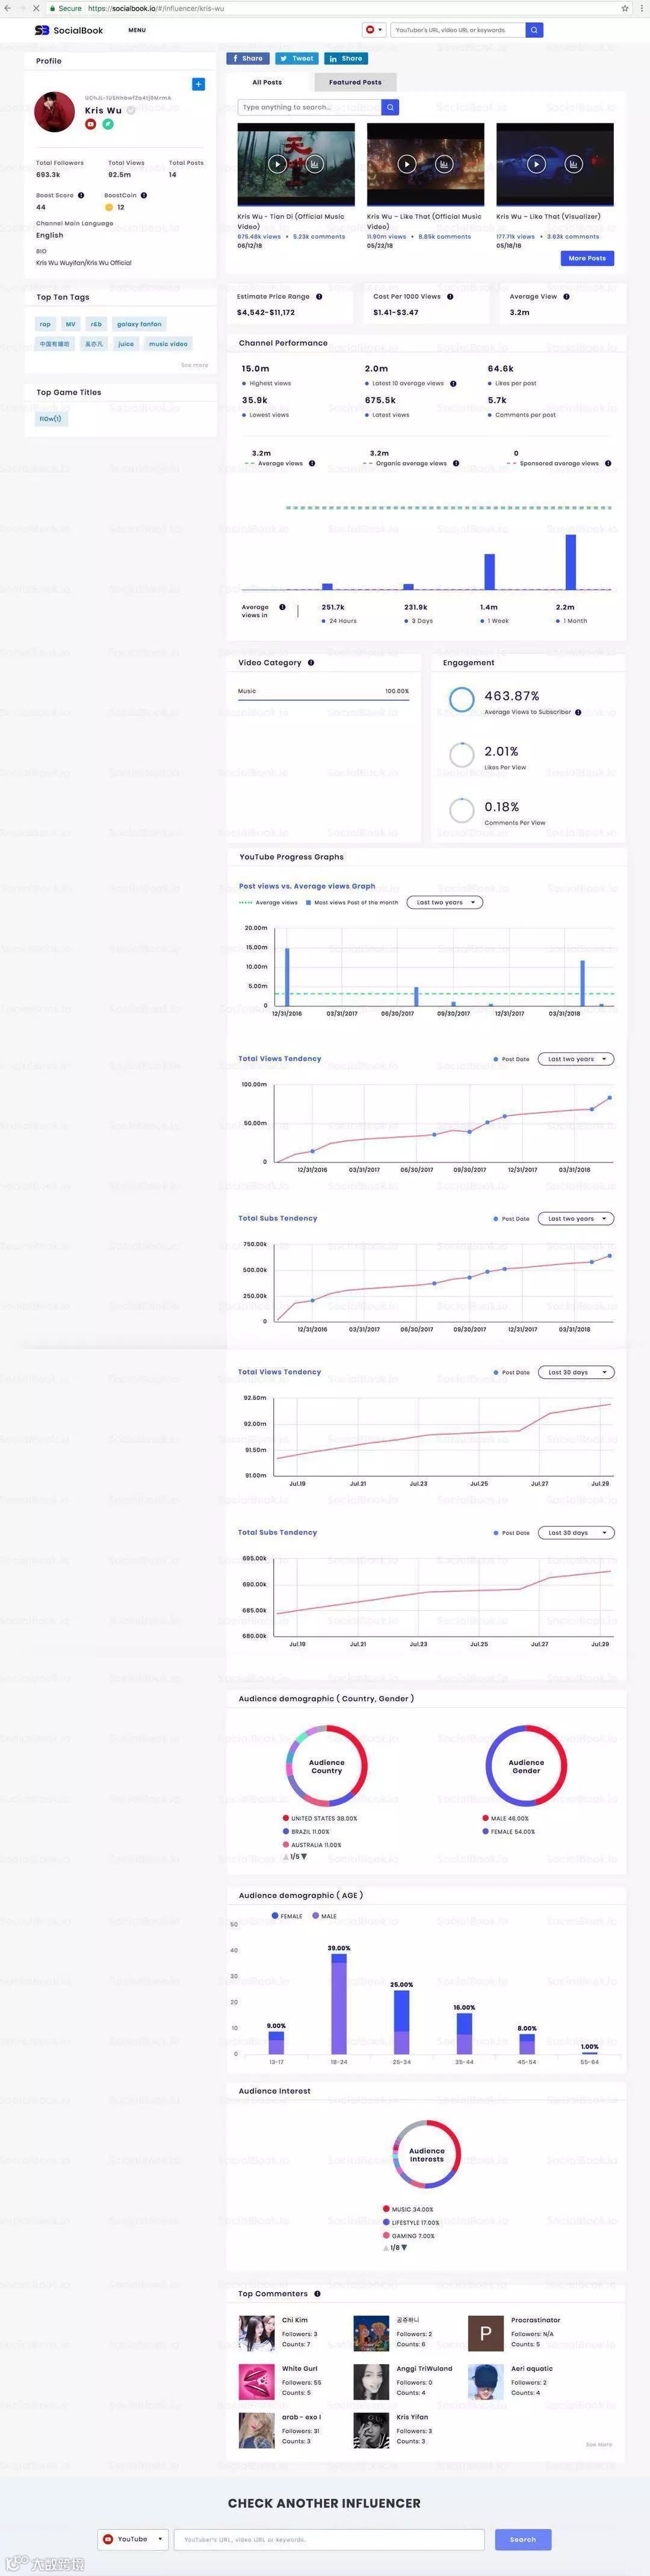Viewport: 650px width, 2576px height.
Task: Click See more under Top Ten Tags
Action: click(x=195, y=365)
